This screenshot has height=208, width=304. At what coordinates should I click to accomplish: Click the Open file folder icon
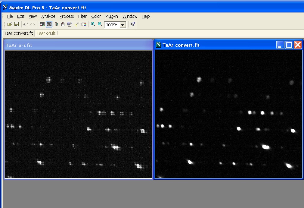(x=10, y=24)
